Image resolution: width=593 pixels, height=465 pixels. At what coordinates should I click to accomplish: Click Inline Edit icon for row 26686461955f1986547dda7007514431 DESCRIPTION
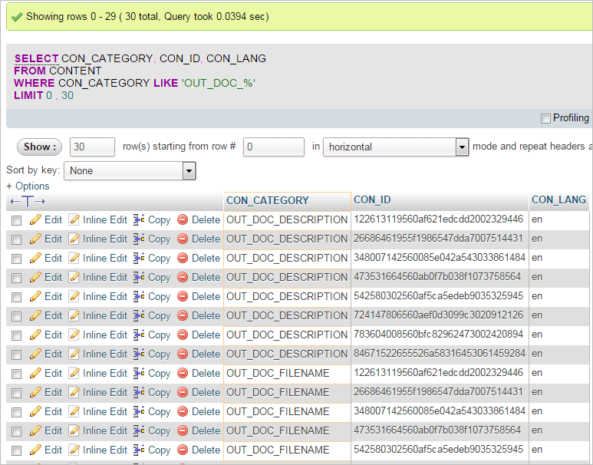click(x=74, y=239)
